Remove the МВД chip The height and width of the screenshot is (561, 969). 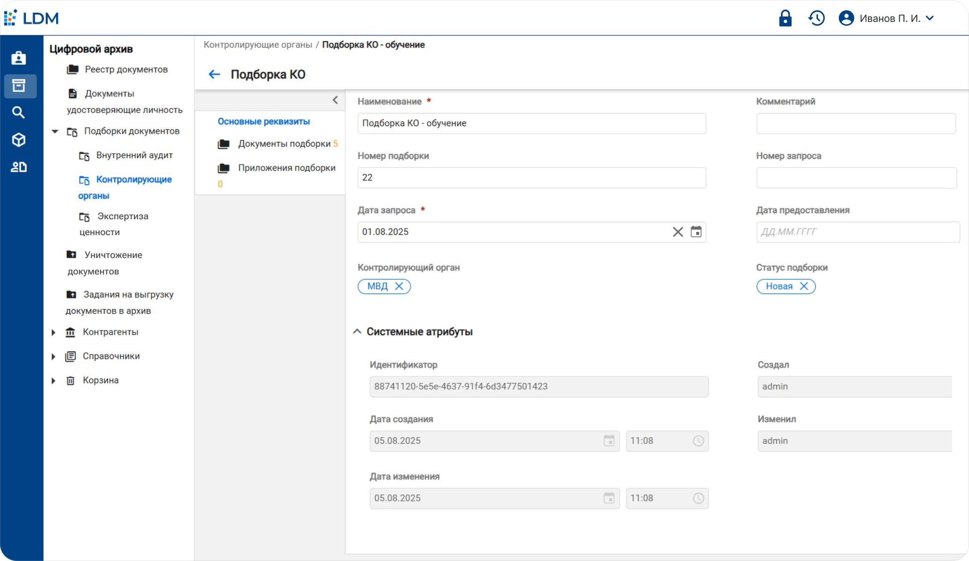coord(399,286)
